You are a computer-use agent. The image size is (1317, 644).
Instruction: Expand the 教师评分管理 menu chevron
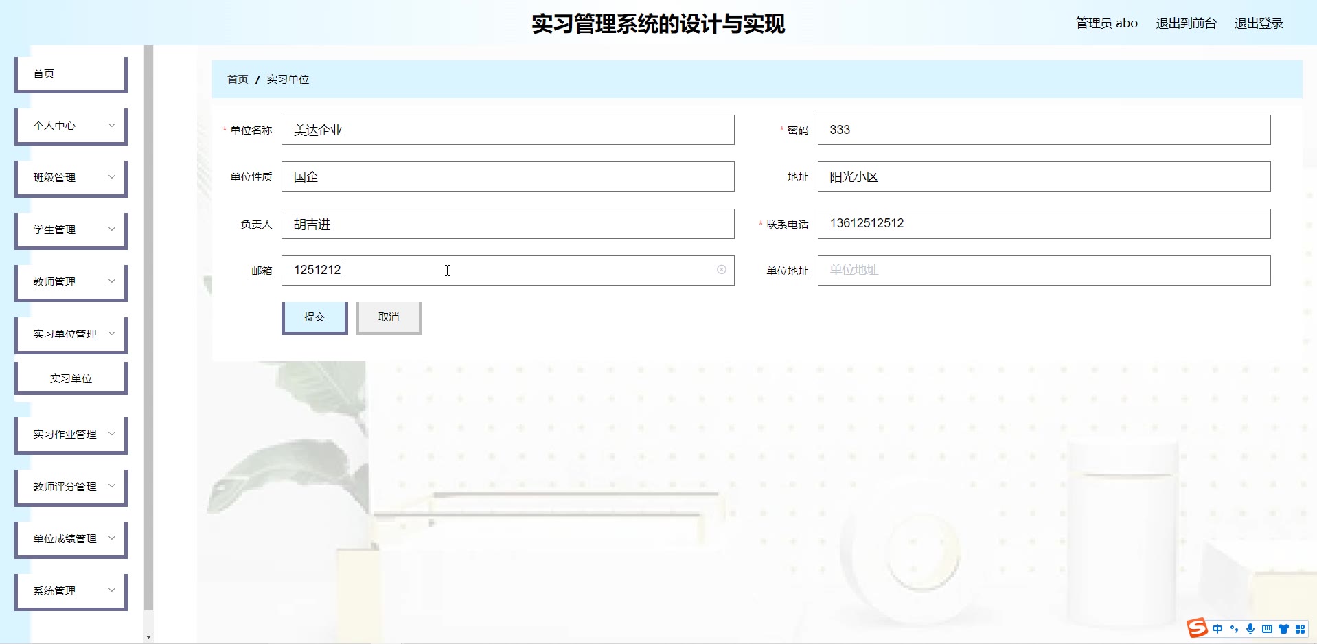click(112, 486)
